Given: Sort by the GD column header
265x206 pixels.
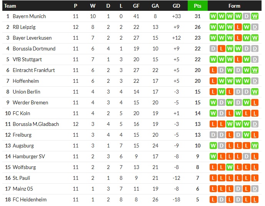Looking at the screenshot, I should (x=176, y=6).
